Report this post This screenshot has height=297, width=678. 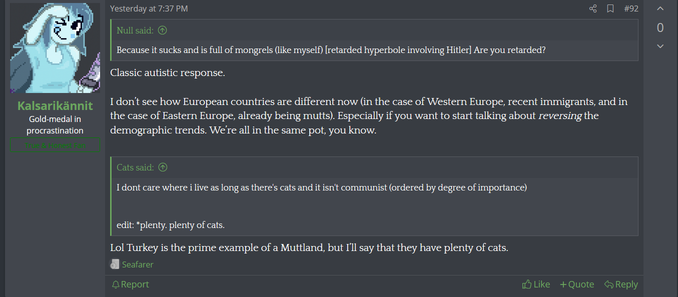click(130, 284)
